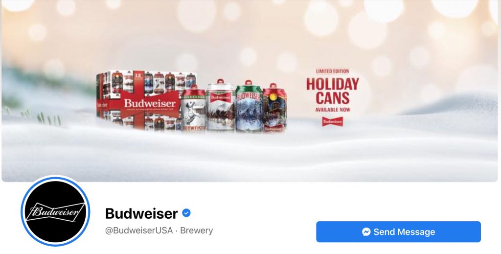The image size is (501, 254).
Task: Click the Send Message button
Action: tap(398, 231)
